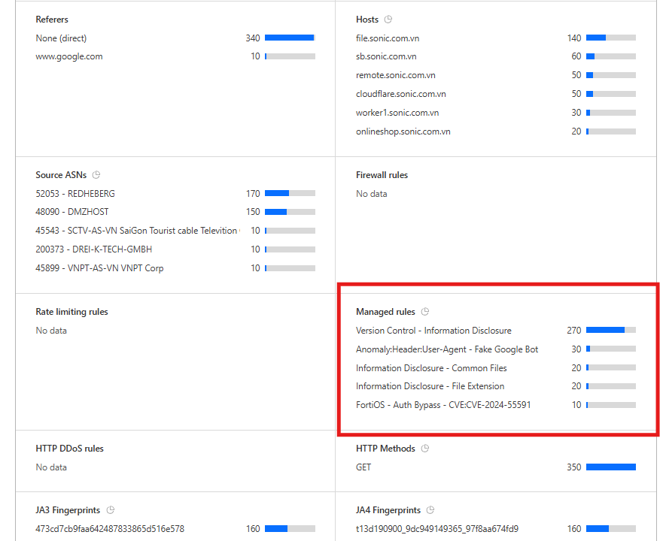Filter by the www.google.com referer
663x541 pixels.
tap(69, 56)
